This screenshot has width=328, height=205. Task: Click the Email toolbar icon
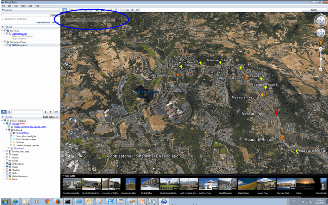123,10
